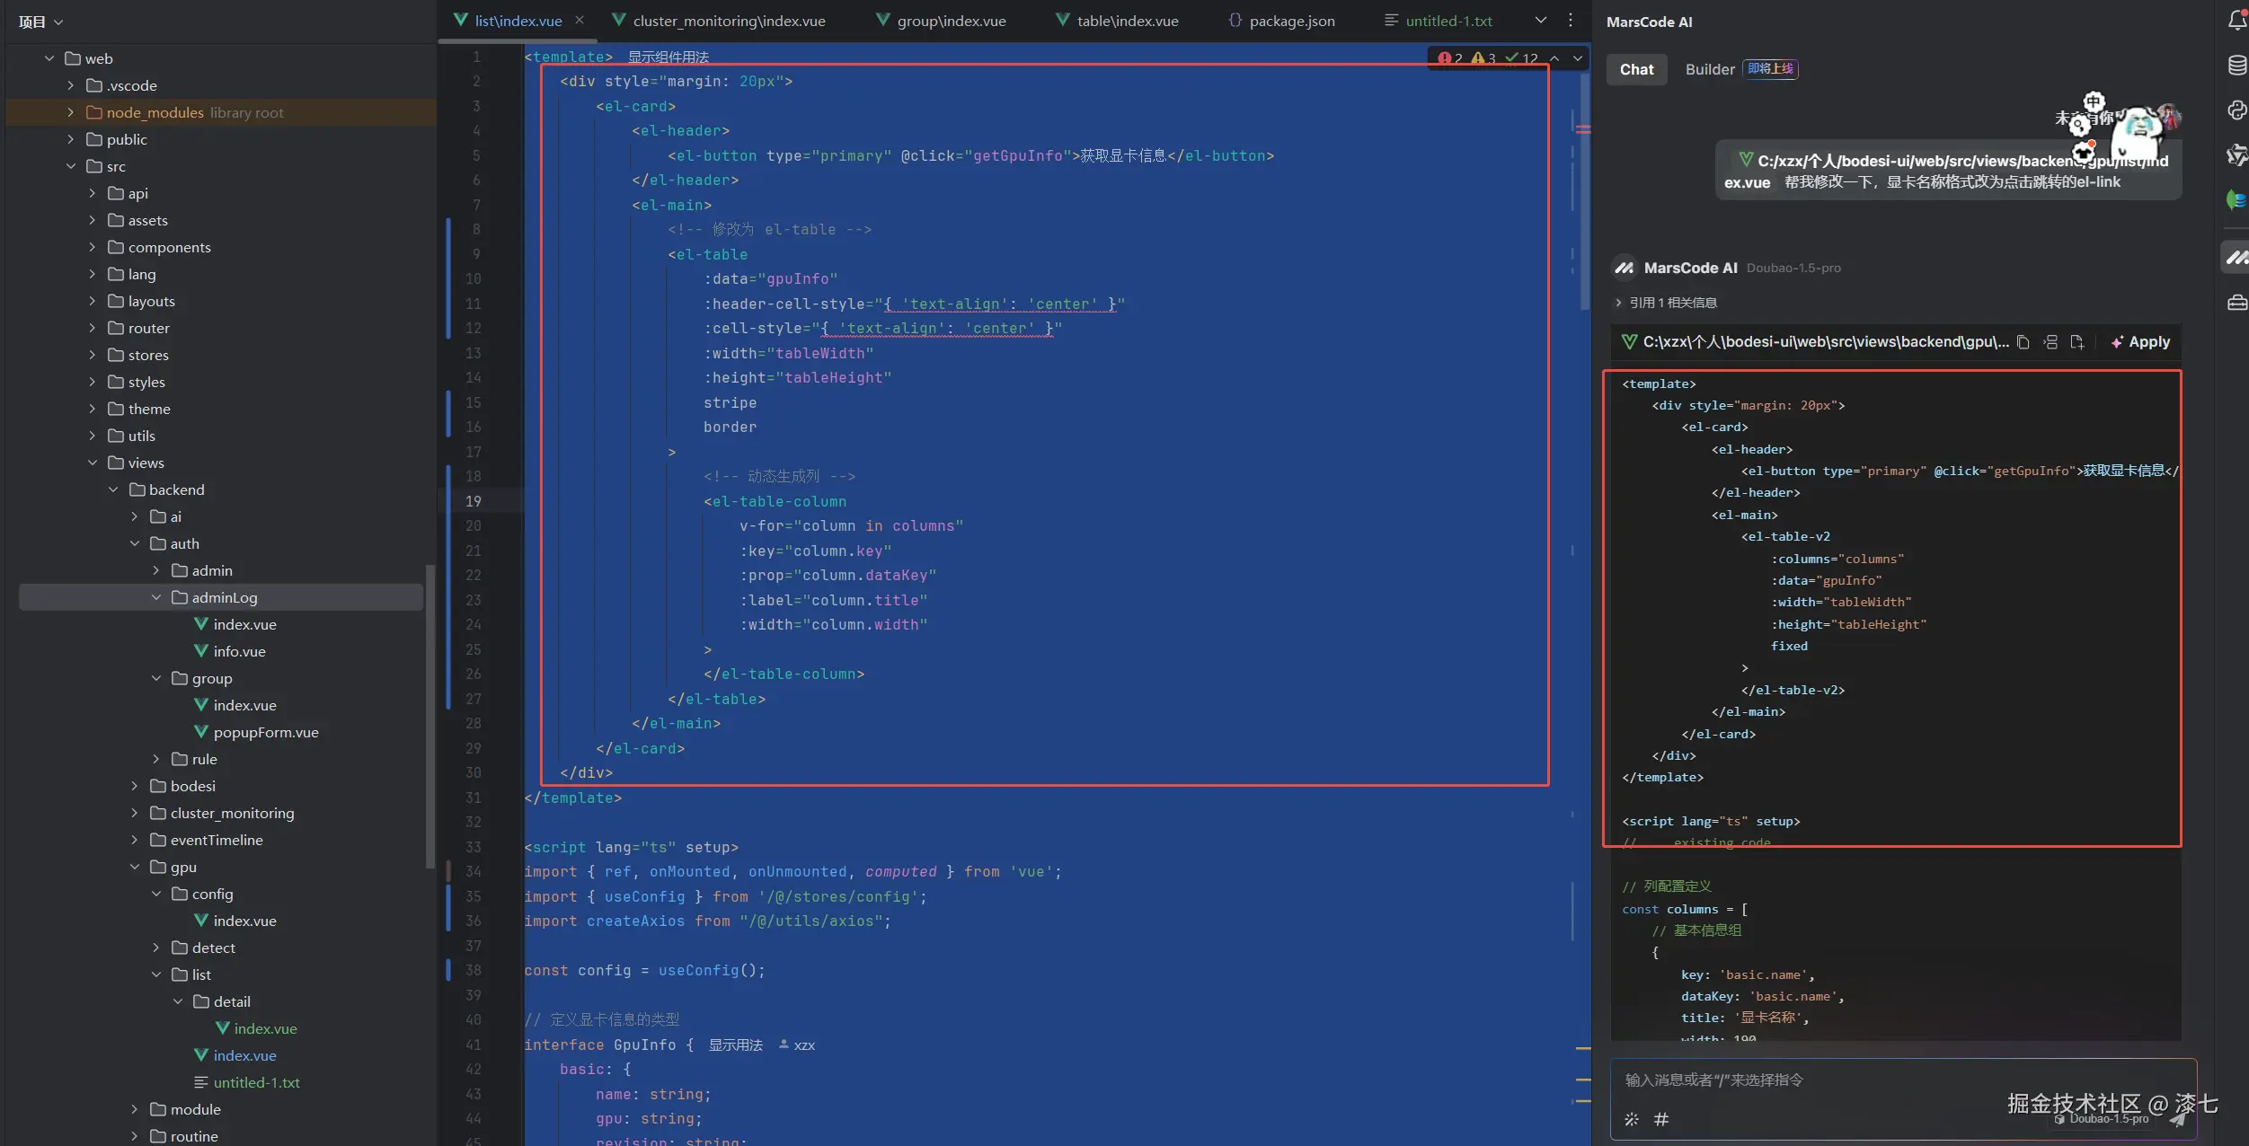Open the MarsCode AI sidebar icon
Image resolution: width=2249 pixels, height=1146 pixels.
2237,258
